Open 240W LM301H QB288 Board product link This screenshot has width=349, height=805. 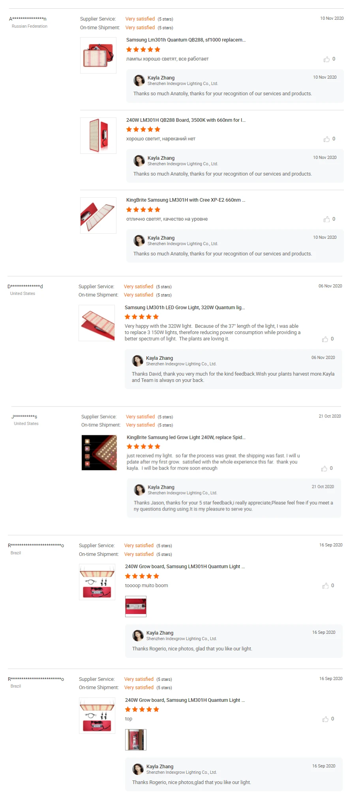click(186, 120)
